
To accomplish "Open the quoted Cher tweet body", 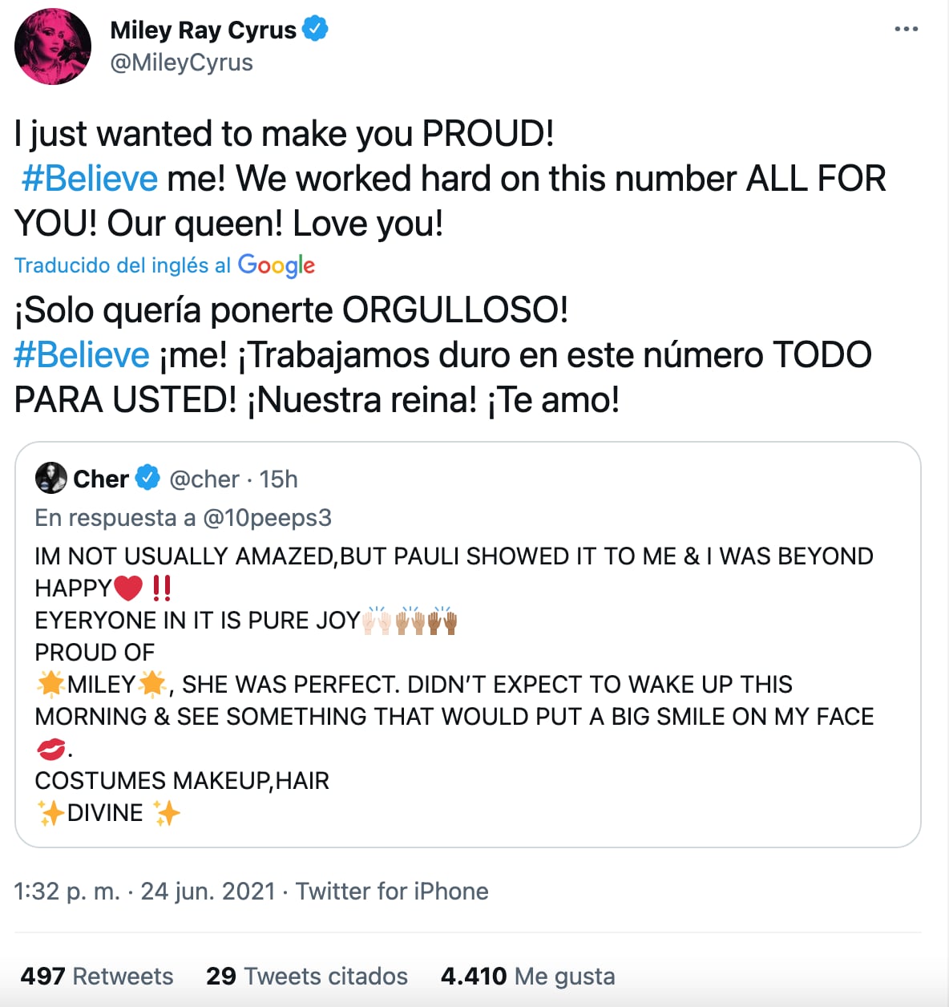I will 454,684.
